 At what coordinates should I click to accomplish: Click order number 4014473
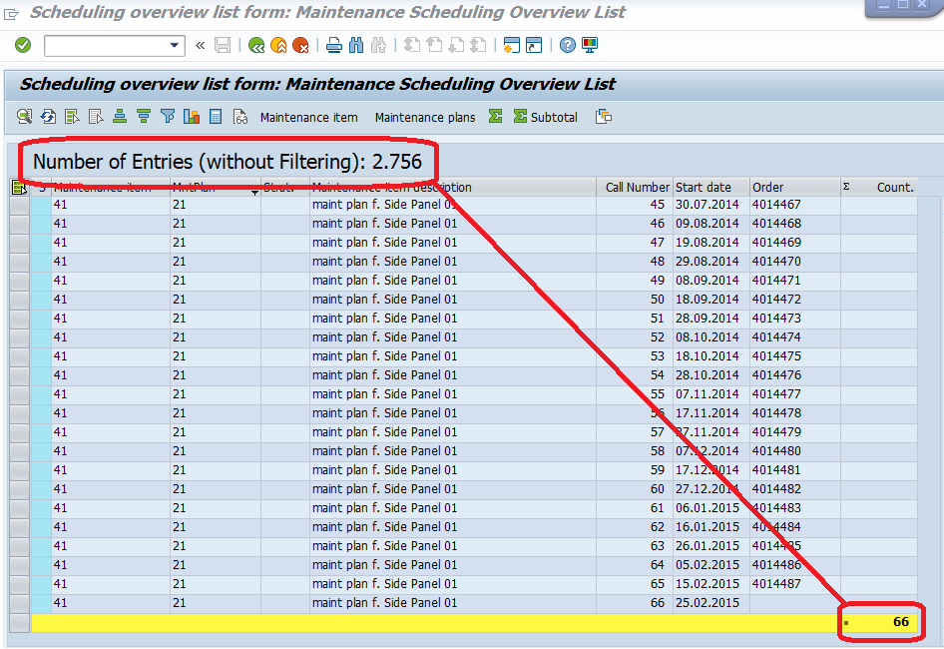(x=776, y=319)
